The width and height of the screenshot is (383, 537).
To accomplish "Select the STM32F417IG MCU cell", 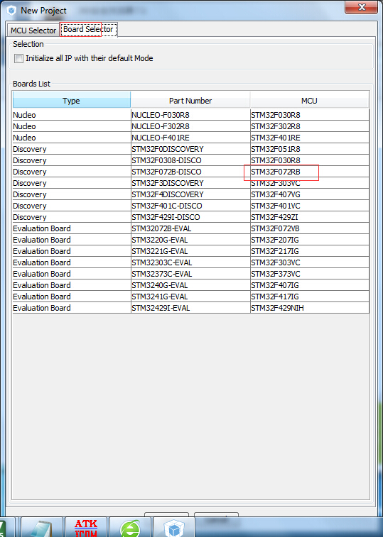I will tap(310, 297).
